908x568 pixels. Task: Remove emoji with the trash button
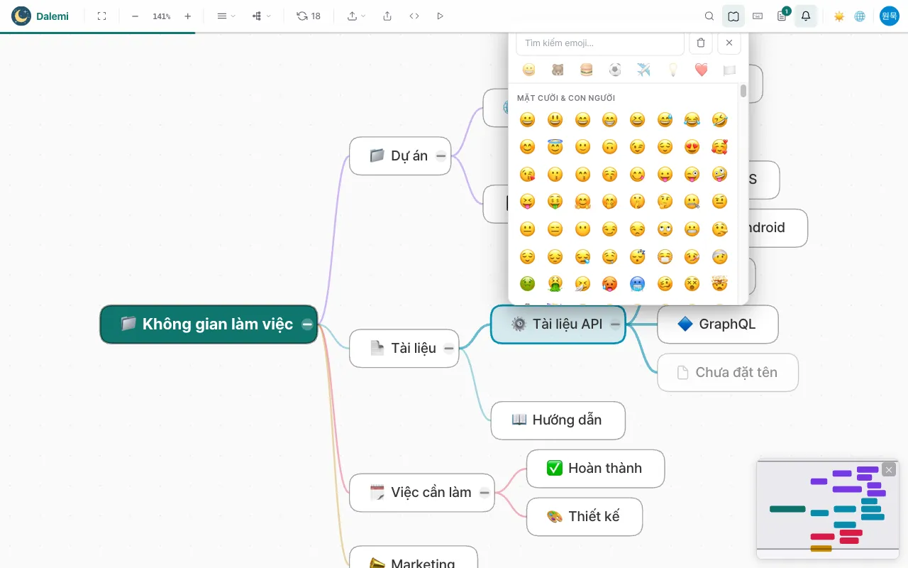(701, 43)
